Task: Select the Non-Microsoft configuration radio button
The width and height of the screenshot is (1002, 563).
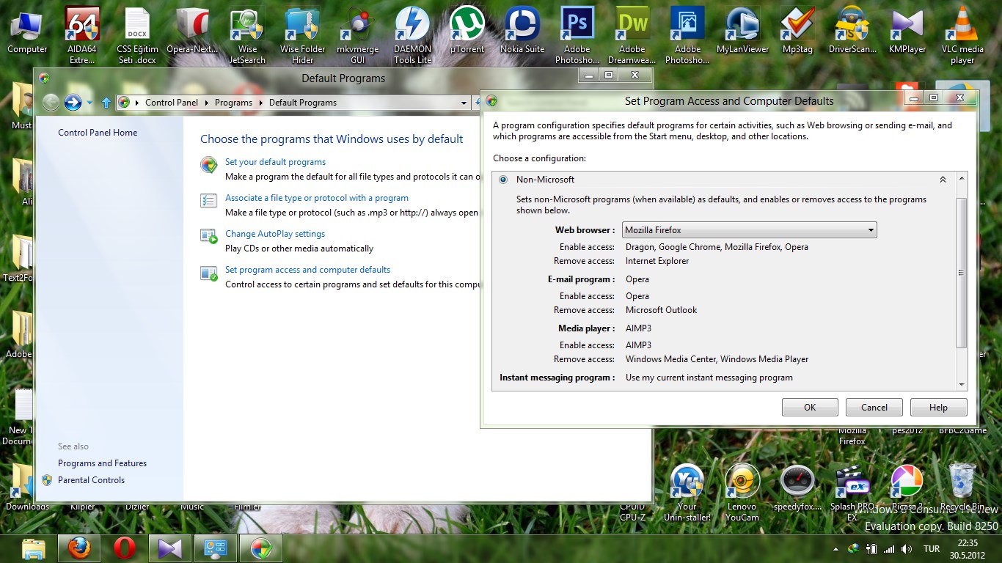Action: pos(503,180)
